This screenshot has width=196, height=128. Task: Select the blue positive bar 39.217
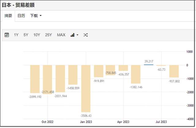[149, 64]
